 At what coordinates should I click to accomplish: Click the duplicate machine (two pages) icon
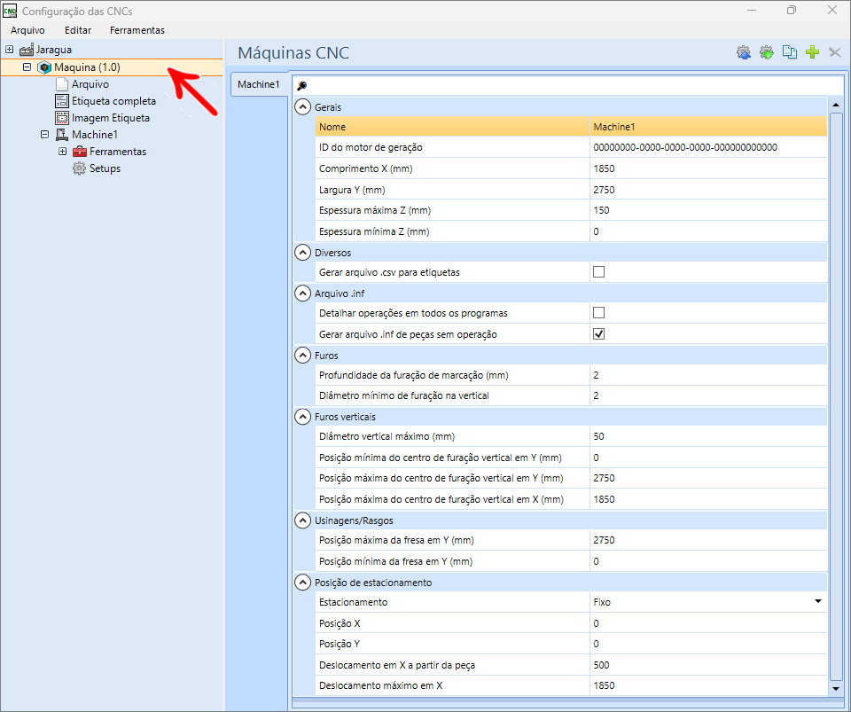(790, 52)
